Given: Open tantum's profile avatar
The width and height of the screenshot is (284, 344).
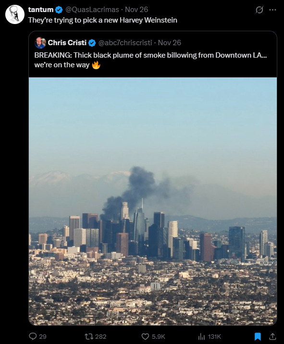Looking at the screenshot, I should pos(15,14).
